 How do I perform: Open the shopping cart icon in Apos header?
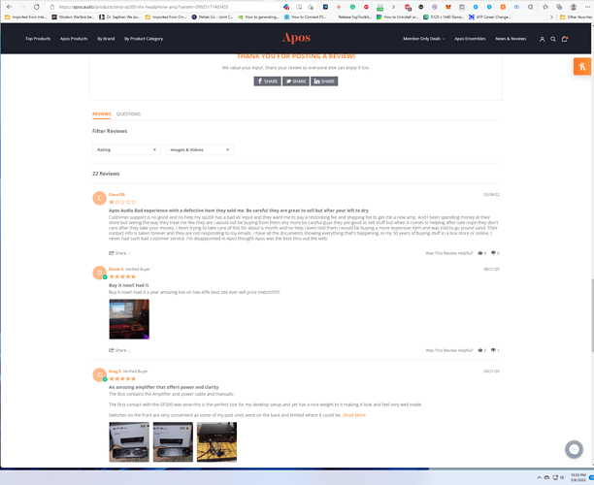pos(565,39)
